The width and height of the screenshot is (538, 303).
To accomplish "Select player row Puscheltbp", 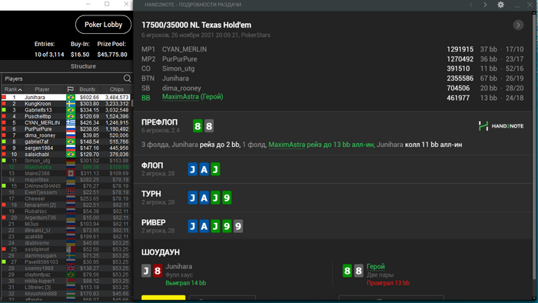I will click(66, 116).
